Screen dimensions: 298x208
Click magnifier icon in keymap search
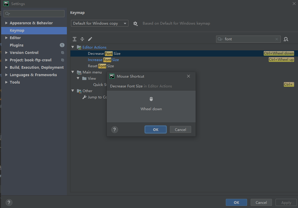[220, 39]
